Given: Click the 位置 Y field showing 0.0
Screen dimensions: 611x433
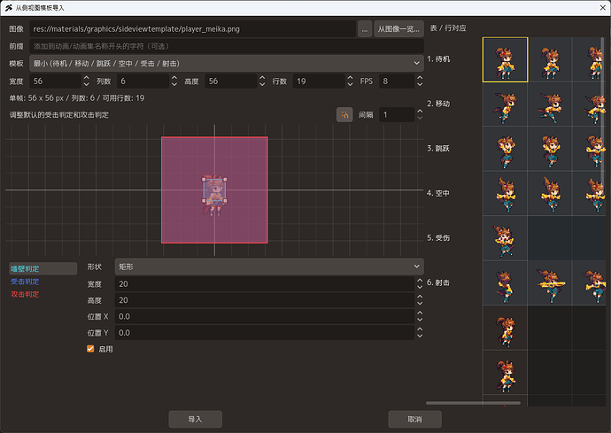Looking at the screenshot, I should (265, 333).
